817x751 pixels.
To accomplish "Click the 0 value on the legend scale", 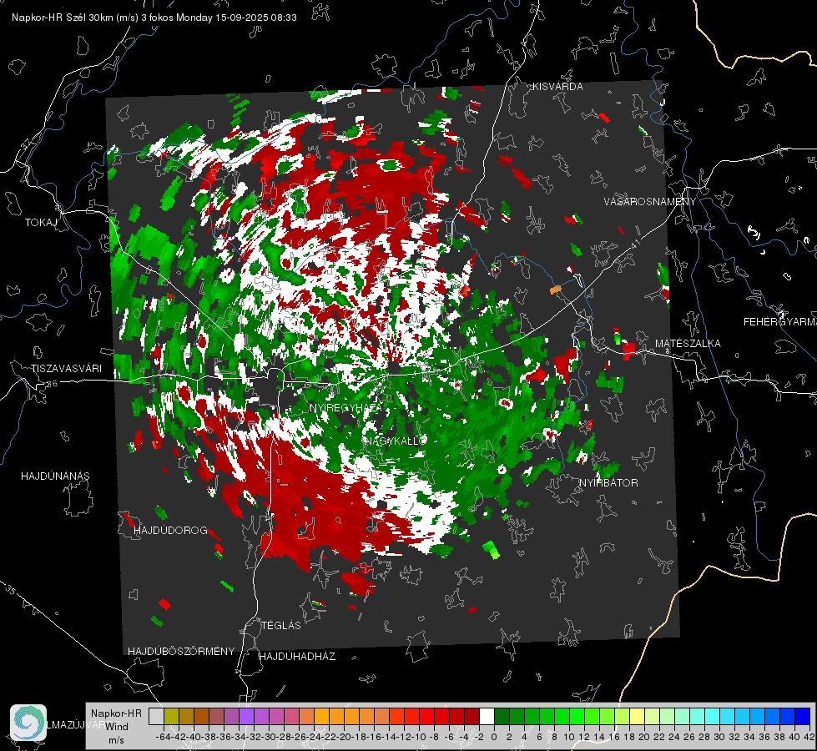I will point(494,737).
